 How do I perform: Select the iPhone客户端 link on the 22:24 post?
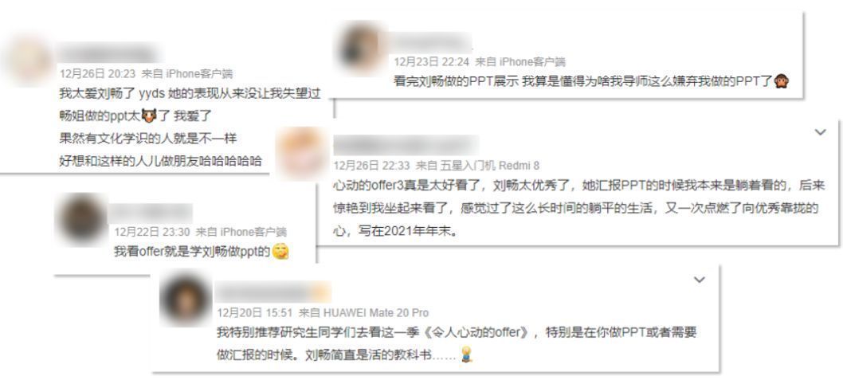pos(532,61)
